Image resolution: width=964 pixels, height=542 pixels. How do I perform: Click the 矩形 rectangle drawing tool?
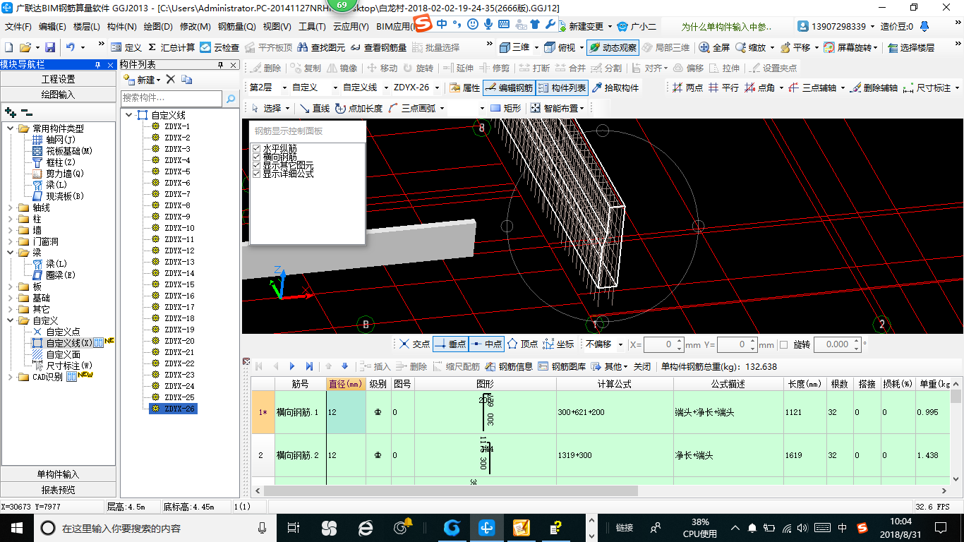(505, 109)
